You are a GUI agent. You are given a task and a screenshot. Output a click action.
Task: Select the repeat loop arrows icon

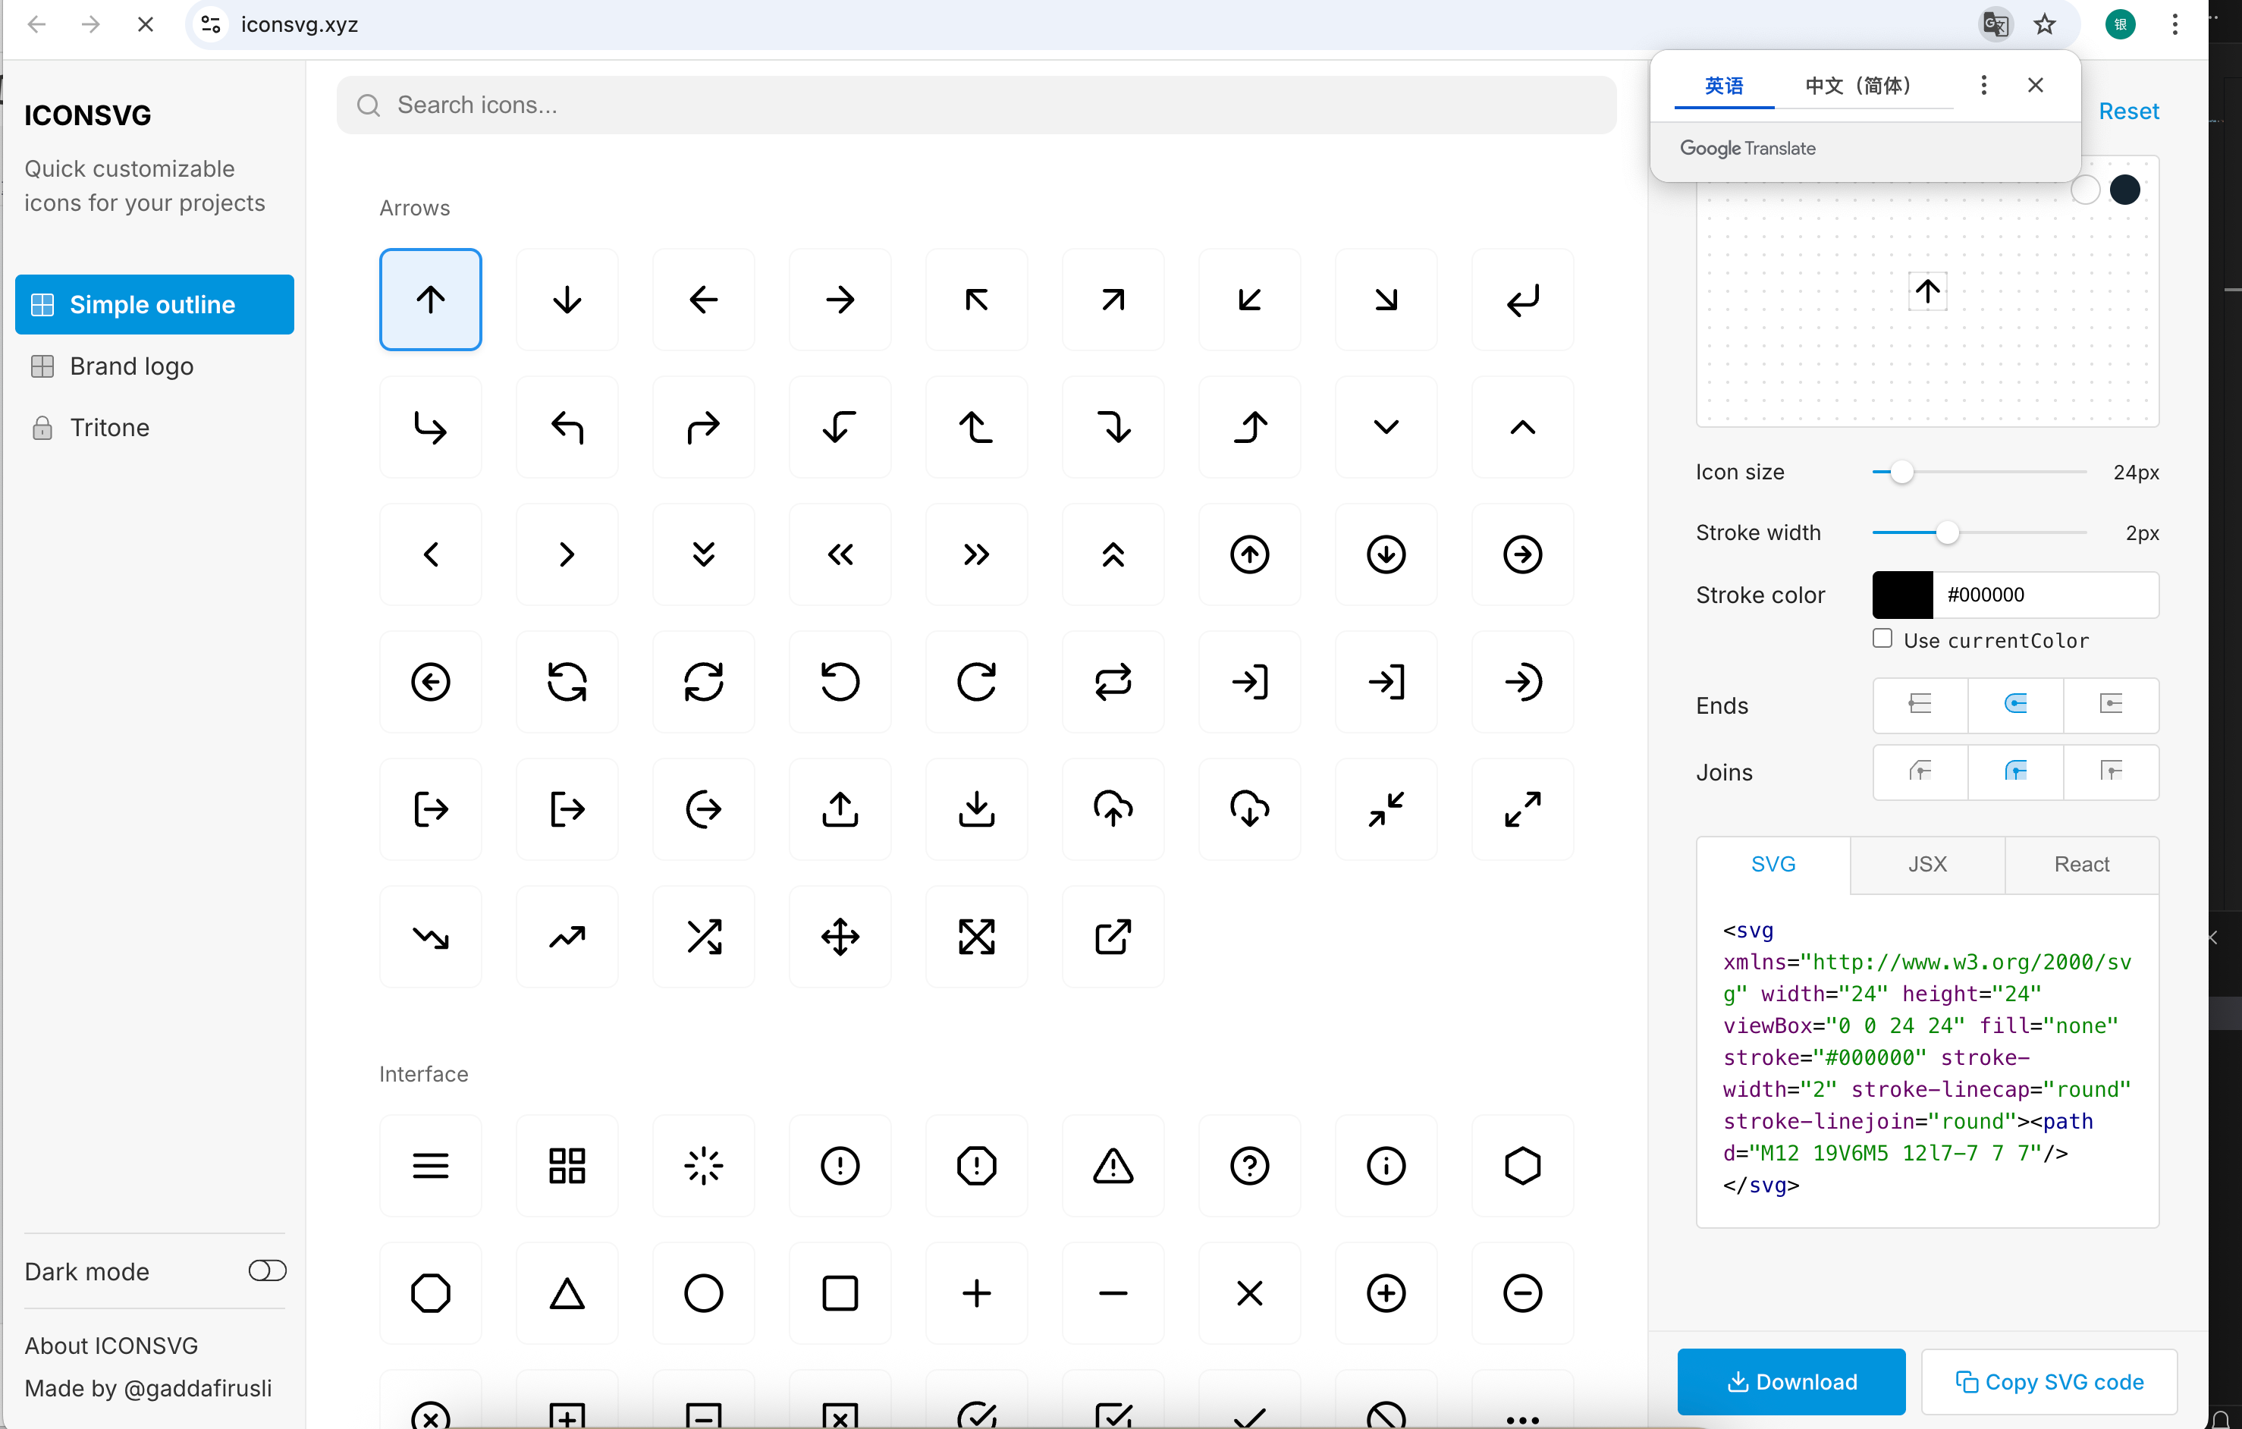point(1113,681)
